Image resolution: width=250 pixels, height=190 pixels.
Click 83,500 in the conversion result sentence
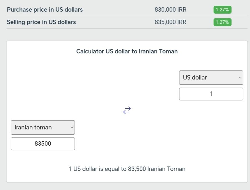point(137,169)
